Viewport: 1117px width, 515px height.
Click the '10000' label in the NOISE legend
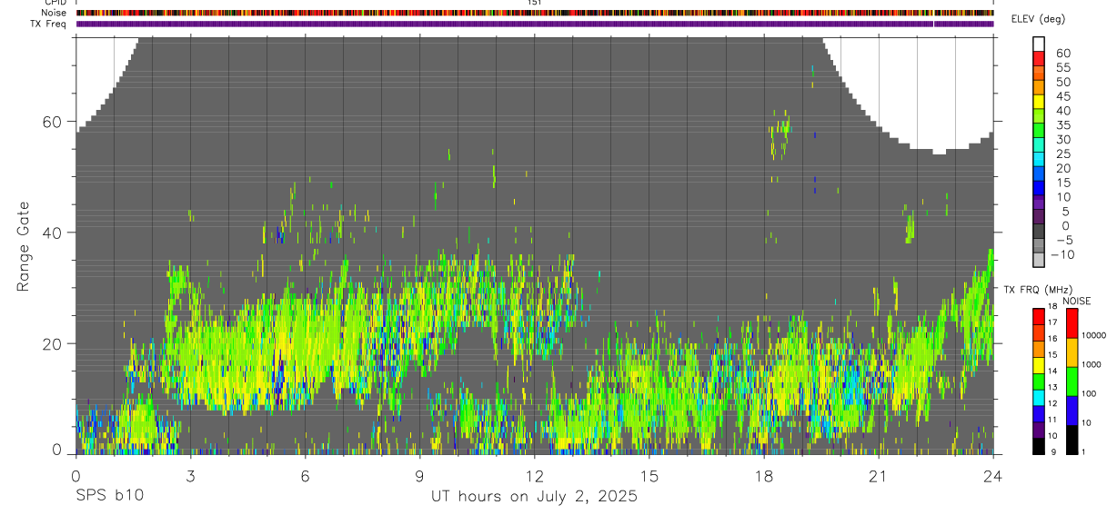pyautogui.click(x=1094, y=335)
